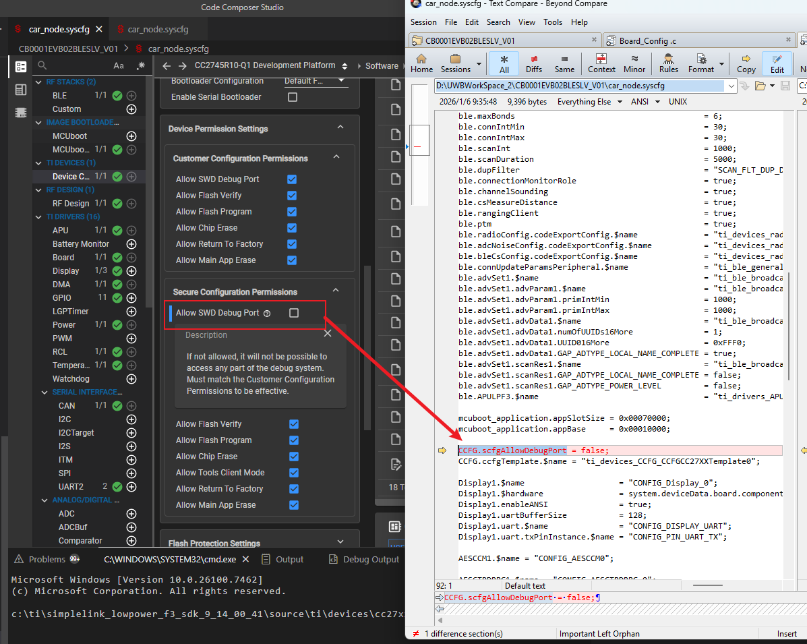Show only Diffs in Beyond Compare
The height and width of the screenshot is (644, 807).
pos(534,63)
